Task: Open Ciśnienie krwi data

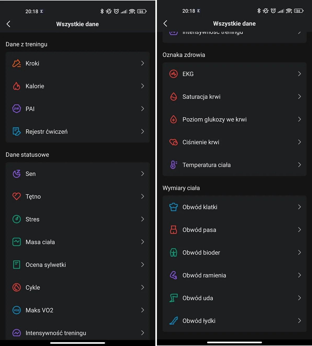Action: click(234, 142)
